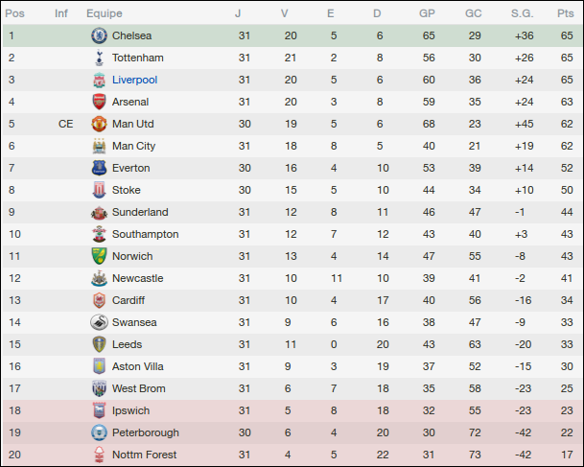Click the Man Utd club badge
Viewport: 584px width, 467px height.
pyautogui.click(x=99, y=124)
